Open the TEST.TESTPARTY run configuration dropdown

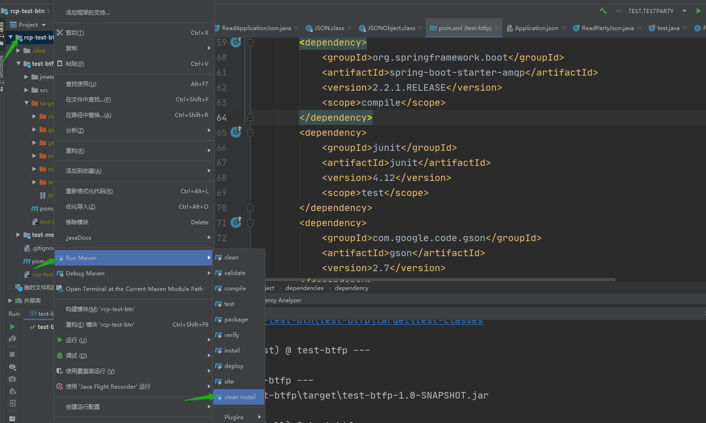(x=657, y=11)
